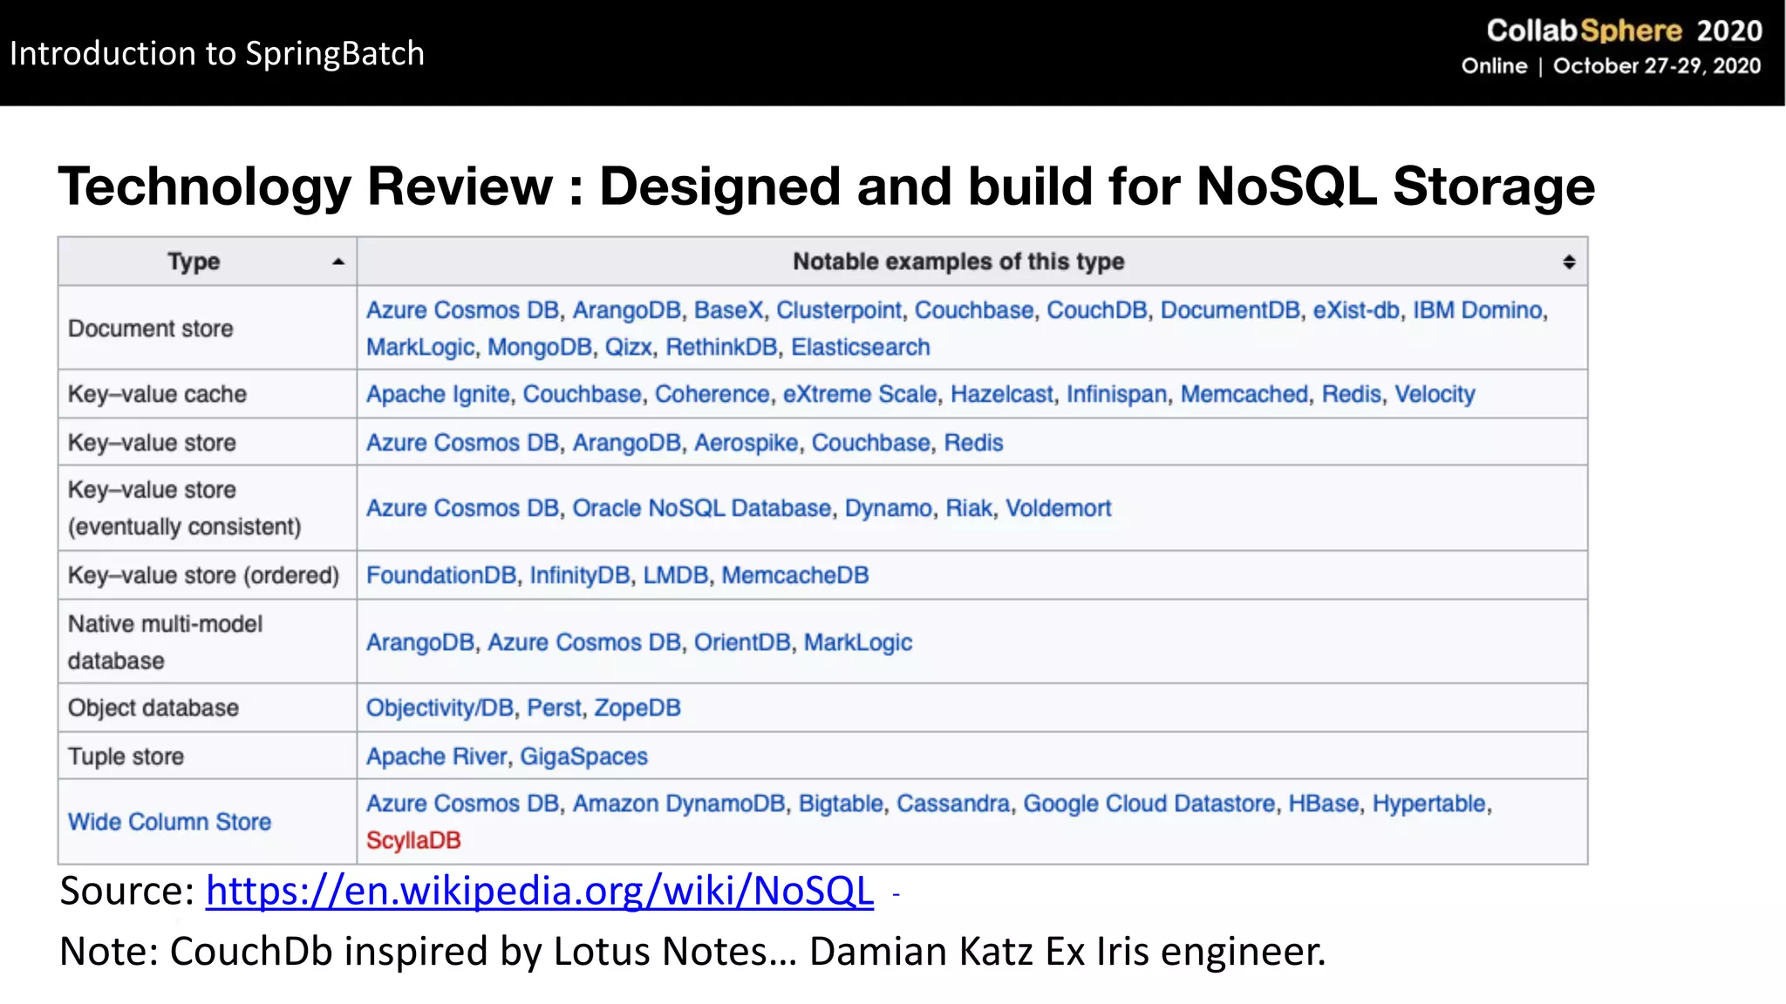This screenshot has width=1786, height=1004.
Task: Click the Technology Review slide heading
Action: pos(827,187)
